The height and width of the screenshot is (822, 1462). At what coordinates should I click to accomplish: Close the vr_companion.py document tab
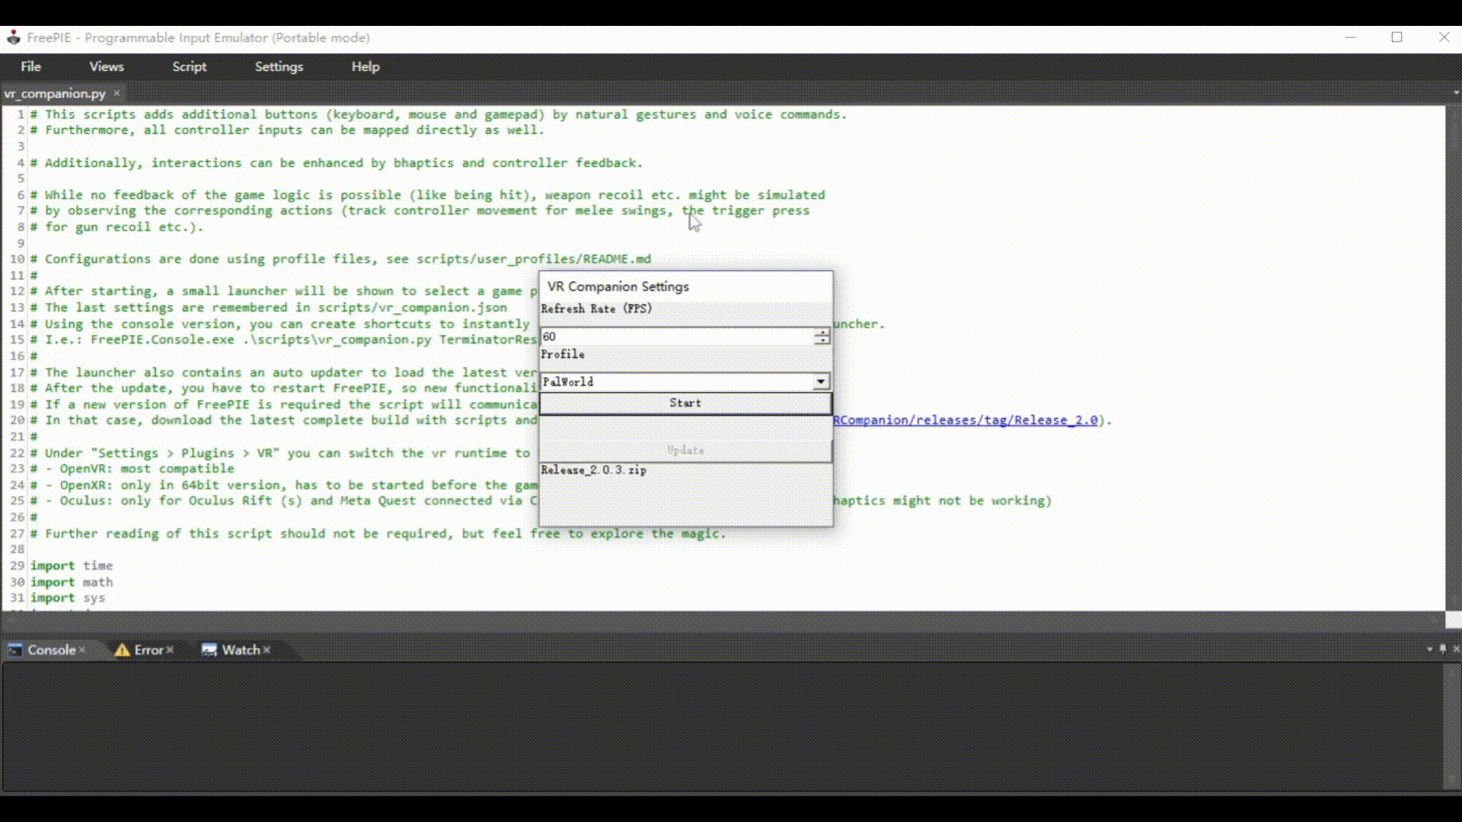[x=117, y=94]
